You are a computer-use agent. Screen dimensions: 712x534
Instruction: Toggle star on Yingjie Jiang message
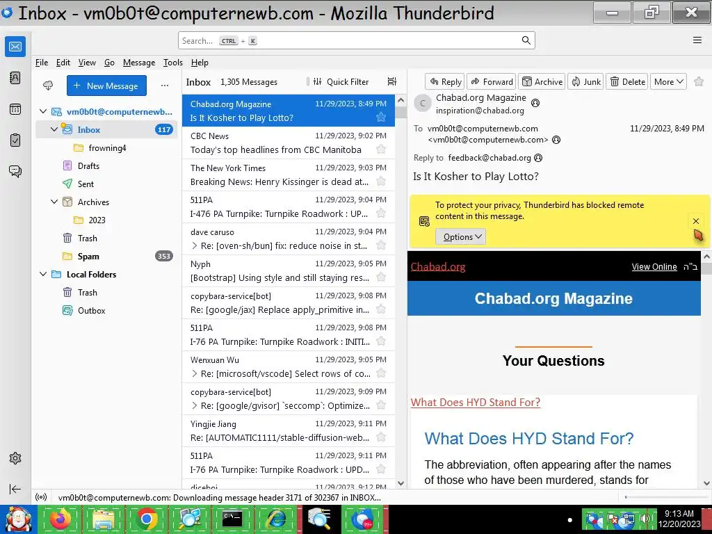(381, 437)
